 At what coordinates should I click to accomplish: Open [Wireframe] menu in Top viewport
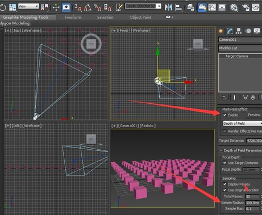(32, 31)
